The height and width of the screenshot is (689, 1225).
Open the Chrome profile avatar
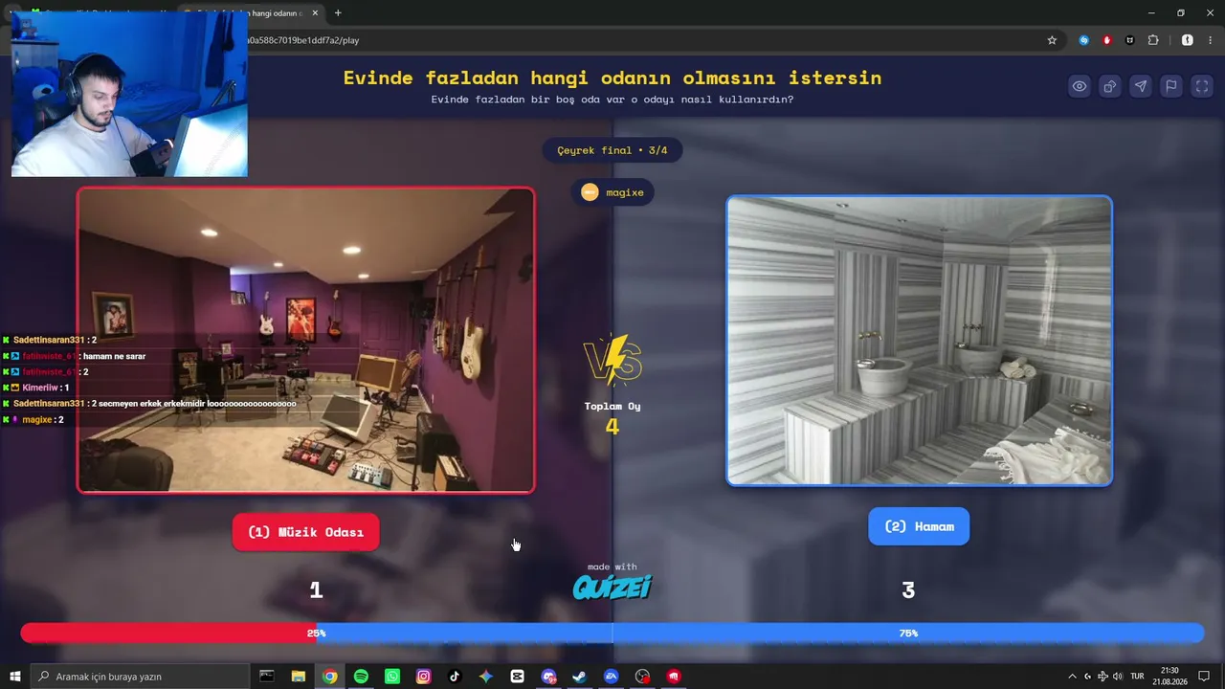pyautogui.click(x=1188, y=40)
